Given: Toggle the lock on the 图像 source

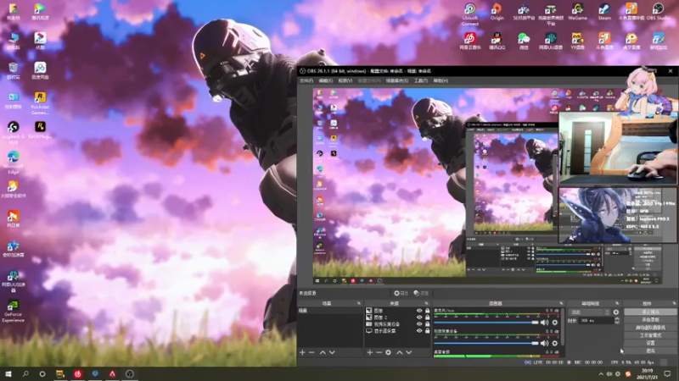Looking at the screenshot, I should click(x=428, y=311).
